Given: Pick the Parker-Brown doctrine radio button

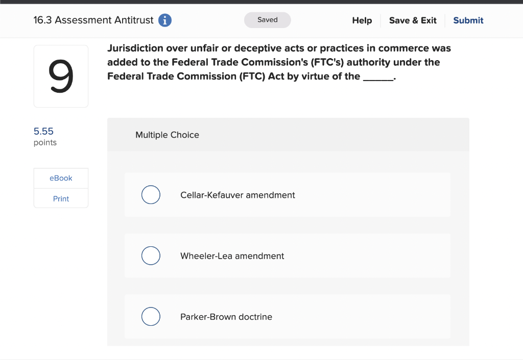Looking at the screenshot, I should tap(151, 317).
